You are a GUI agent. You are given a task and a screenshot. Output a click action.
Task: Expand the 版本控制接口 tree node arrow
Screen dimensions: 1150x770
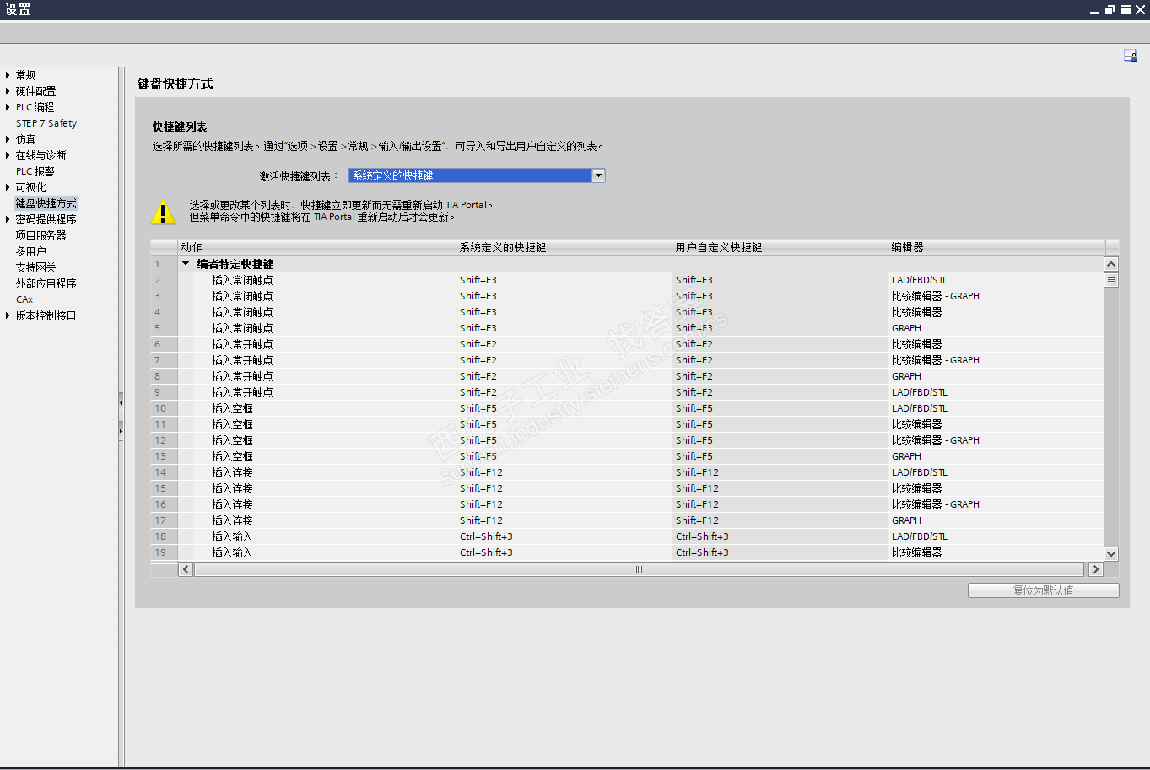[8, 315]
